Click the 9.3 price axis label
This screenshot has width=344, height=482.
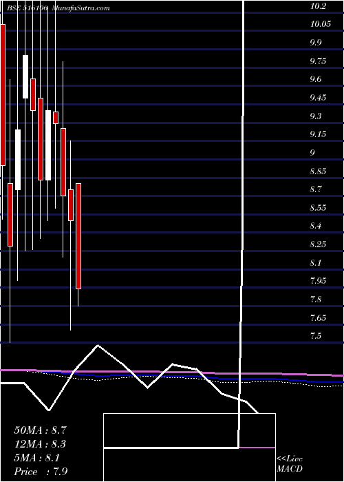[x=316, y=116]
